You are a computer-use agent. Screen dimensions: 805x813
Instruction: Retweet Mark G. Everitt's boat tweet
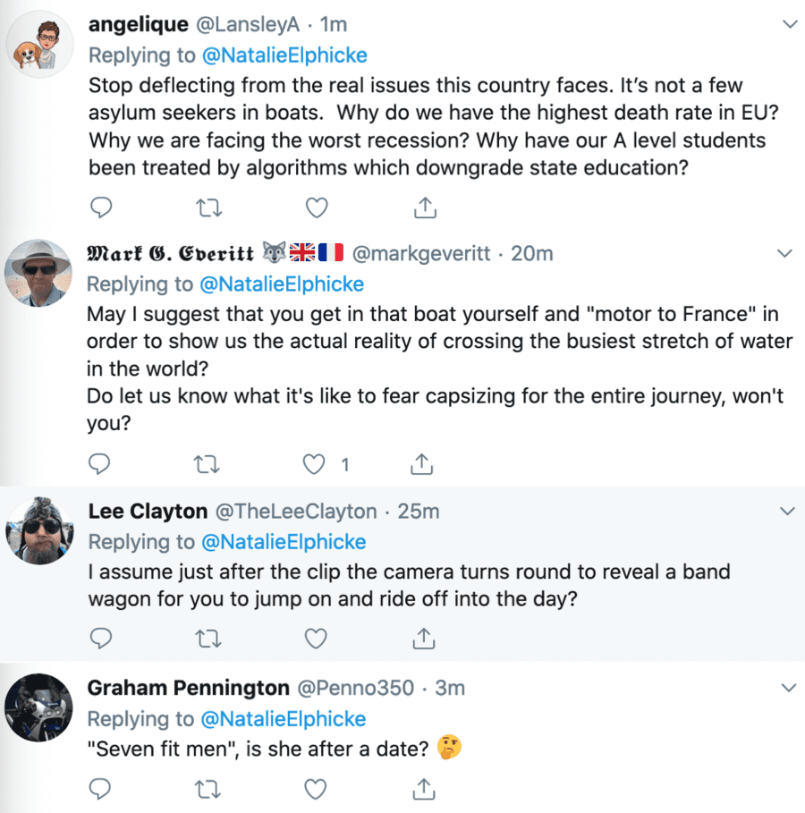coord(208,464)
